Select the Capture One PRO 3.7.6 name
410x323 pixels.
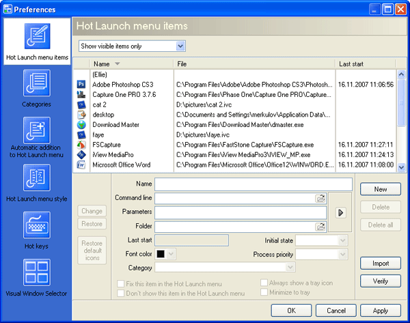[x=124, y=94]
